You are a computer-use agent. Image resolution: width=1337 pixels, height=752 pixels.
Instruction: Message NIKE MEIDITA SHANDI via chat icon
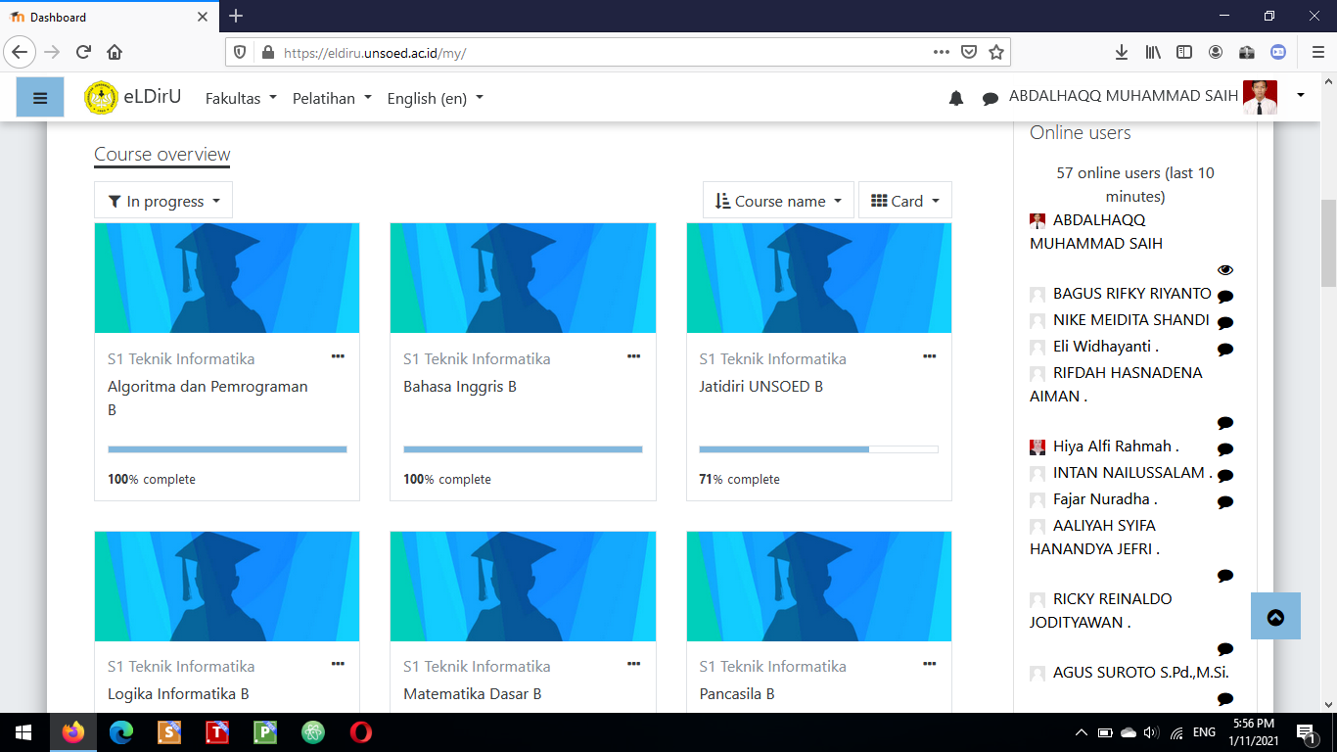point(1225,323)
